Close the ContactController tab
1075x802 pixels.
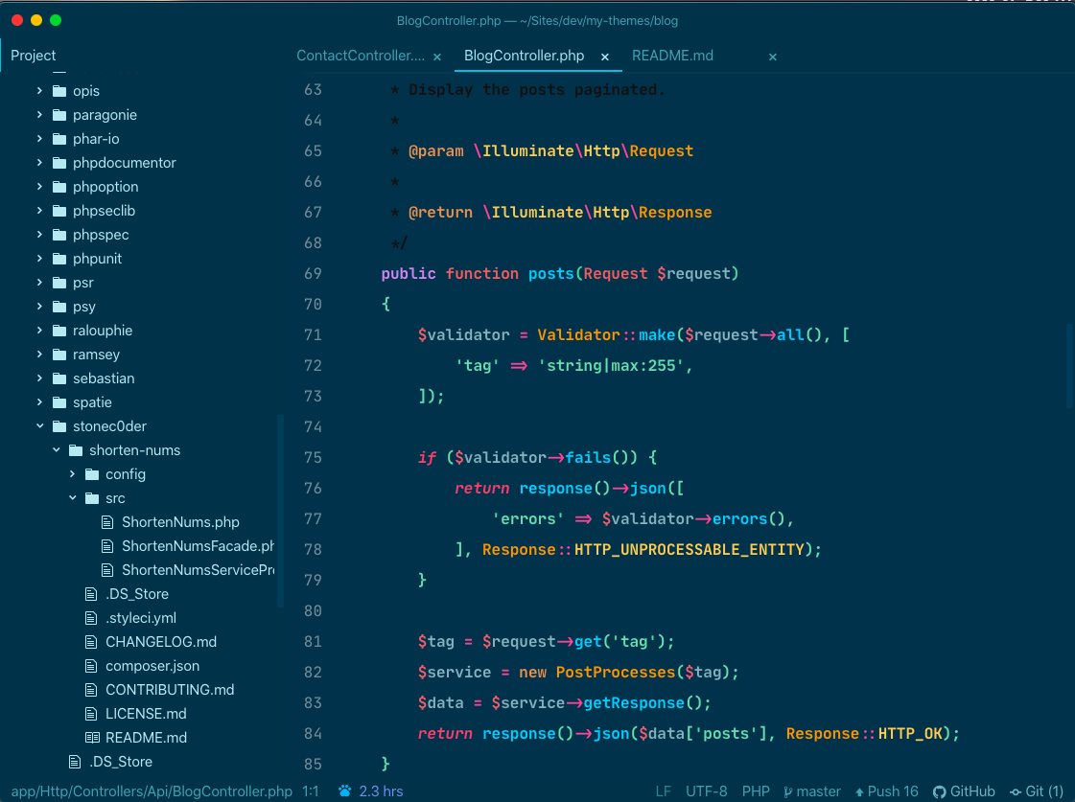coord(437,57)
